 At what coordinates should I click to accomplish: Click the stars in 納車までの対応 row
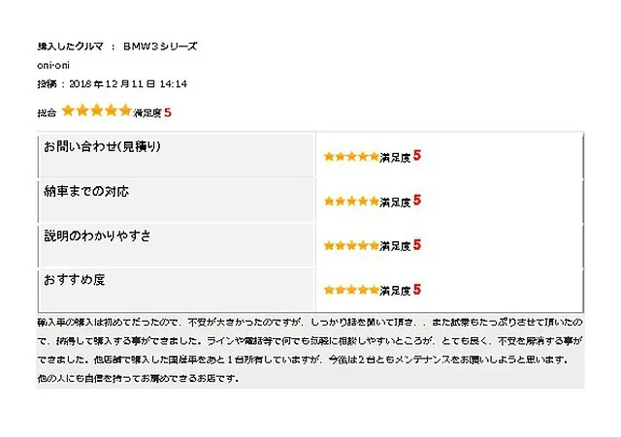click(351, 202)
